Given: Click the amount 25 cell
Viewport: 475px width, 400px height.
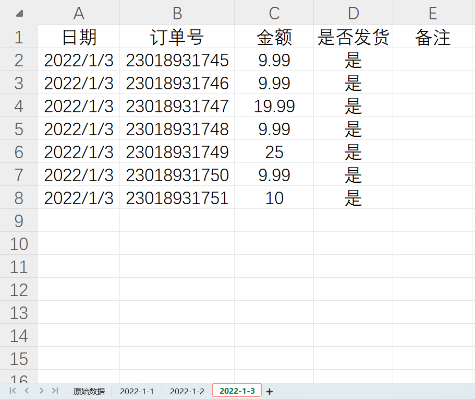Looking at the screenshot, I should (274, 151).
